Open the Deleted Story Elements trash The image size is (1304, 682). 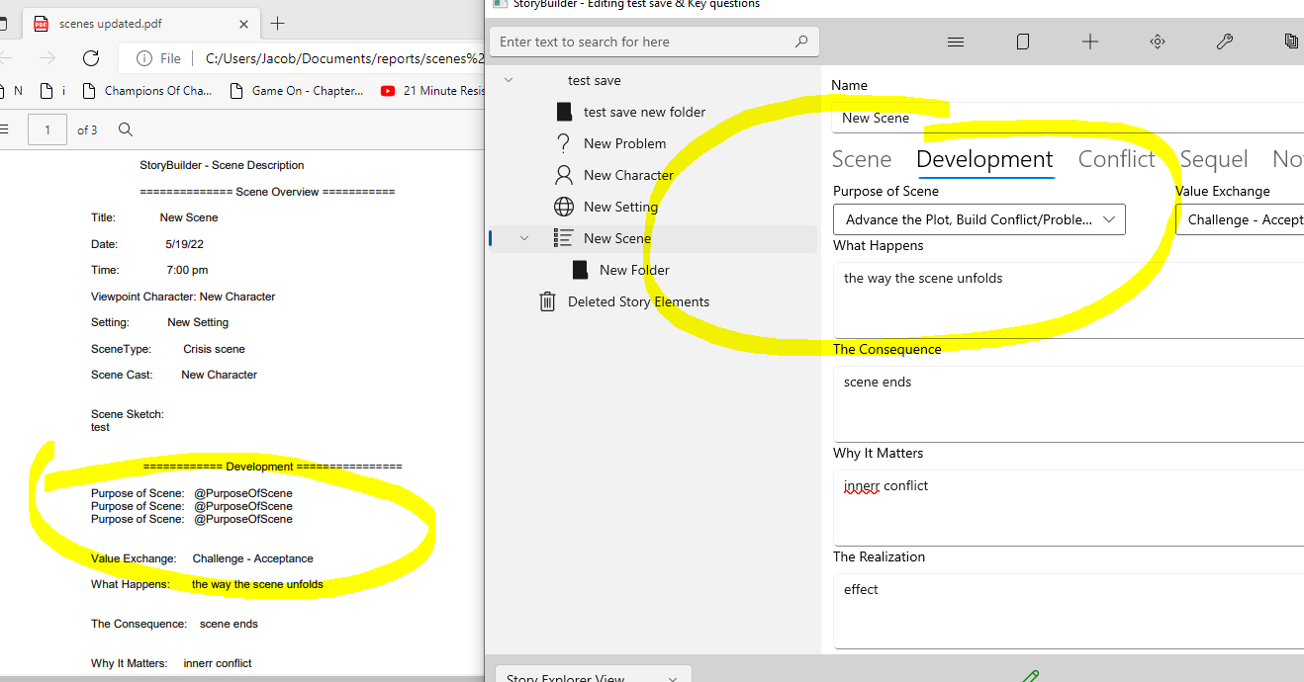click(x=638, y=301)
